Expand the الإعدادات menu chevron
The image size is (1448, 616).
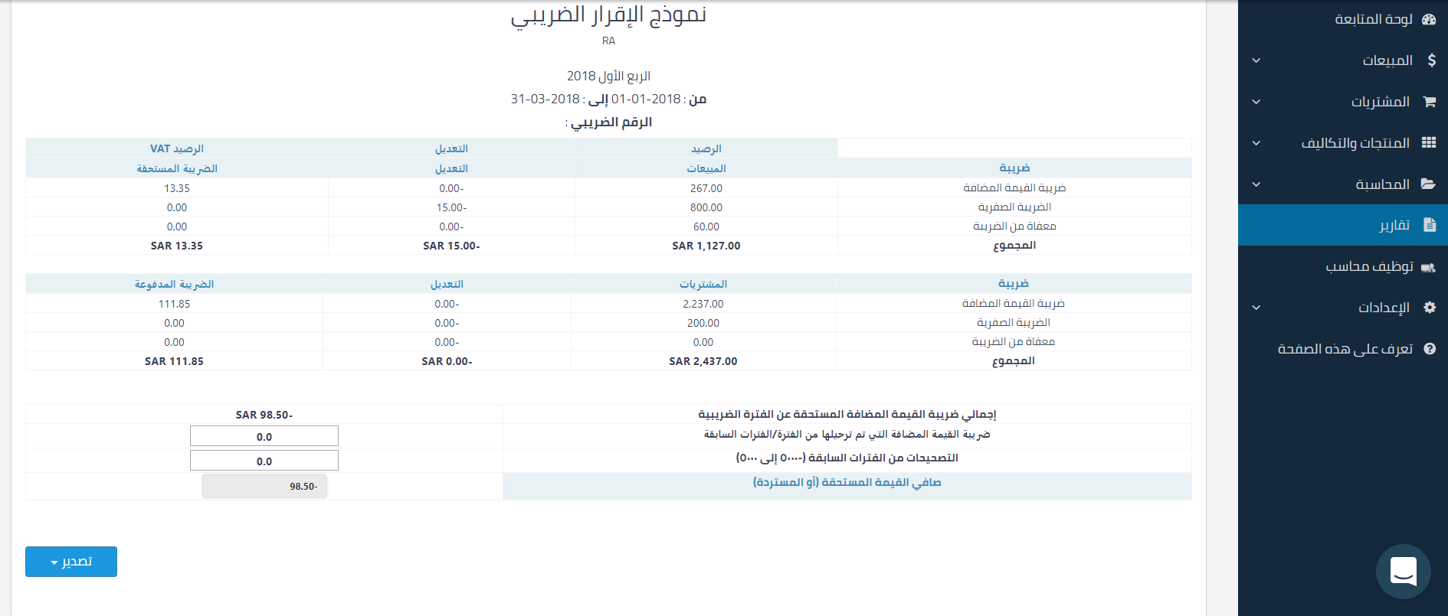(1256, 308)
